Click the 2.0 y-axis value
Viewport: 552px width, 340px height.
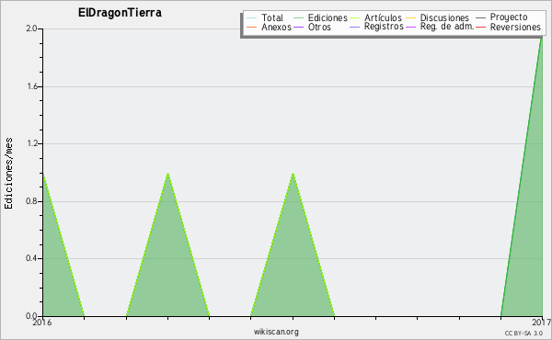[x=31, y=28]
